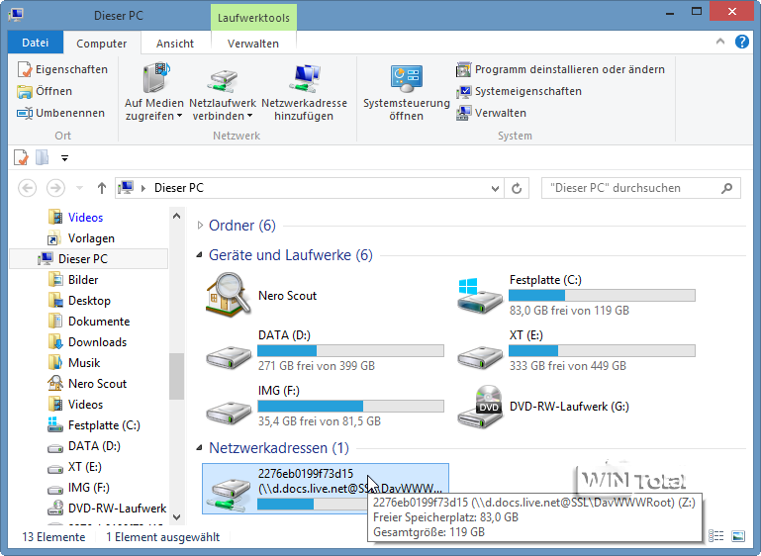Open Systemeigenschaften in ribbon

(519, 91)
